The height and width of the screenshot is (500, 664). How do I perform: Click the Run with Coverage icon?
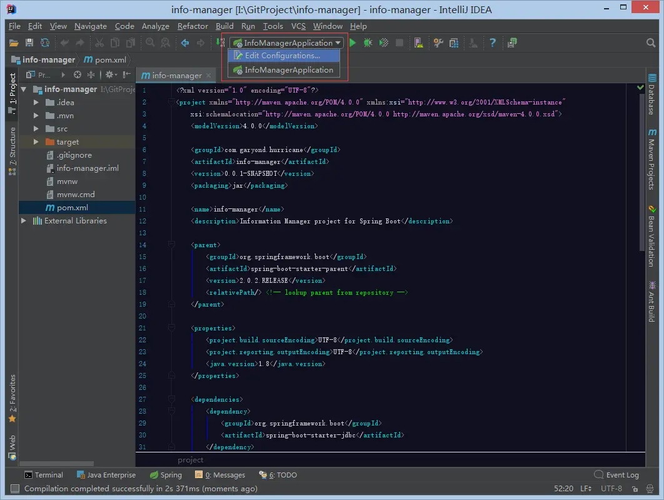point(384,43)
